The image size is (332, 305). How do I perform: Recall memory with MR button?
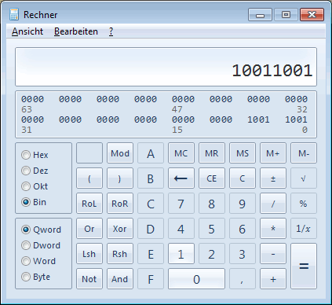[x=212, y=153]
